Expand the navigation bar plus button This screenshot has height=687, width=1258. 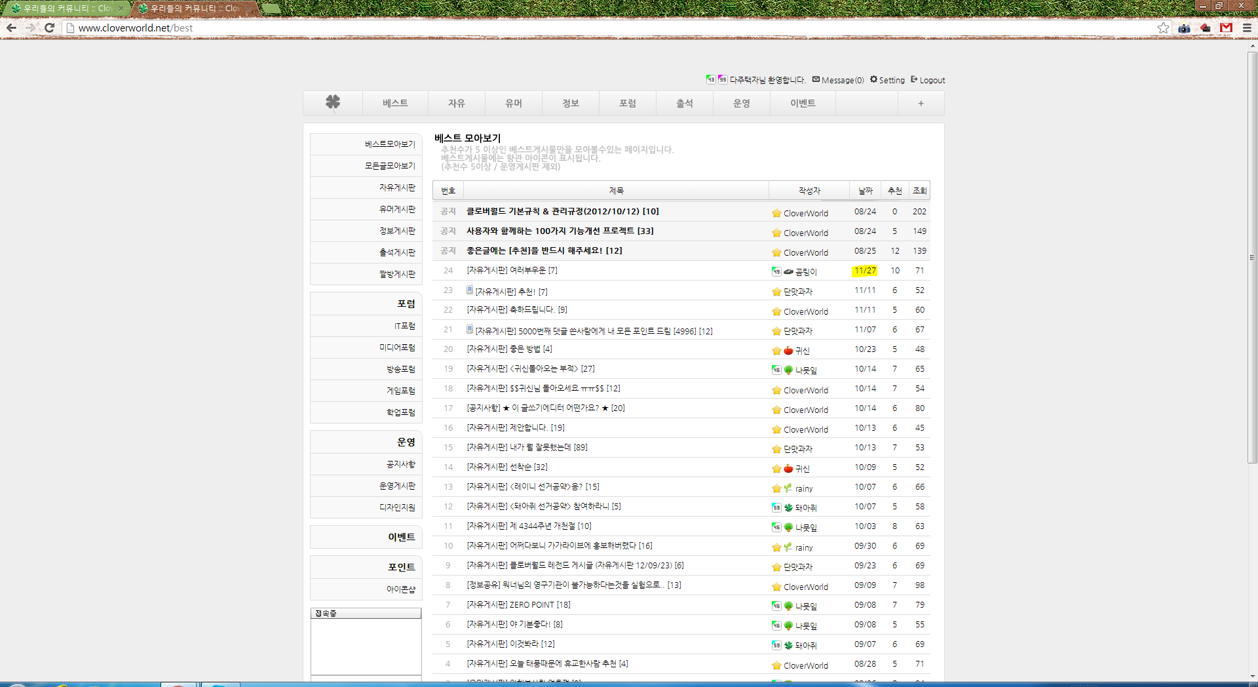[921, 103]
